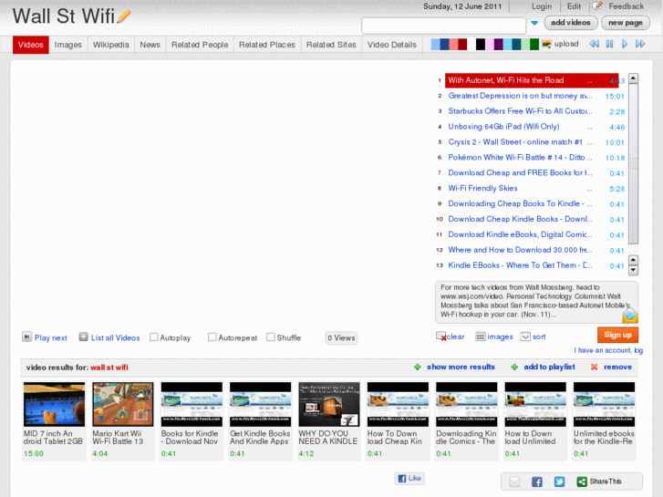Open the Wikipedia tab

[x=110, y=45]
